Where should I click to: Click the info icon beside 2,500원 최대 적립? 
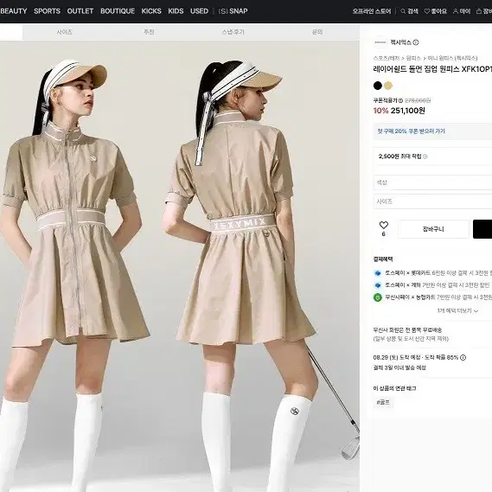pos(425,157)
